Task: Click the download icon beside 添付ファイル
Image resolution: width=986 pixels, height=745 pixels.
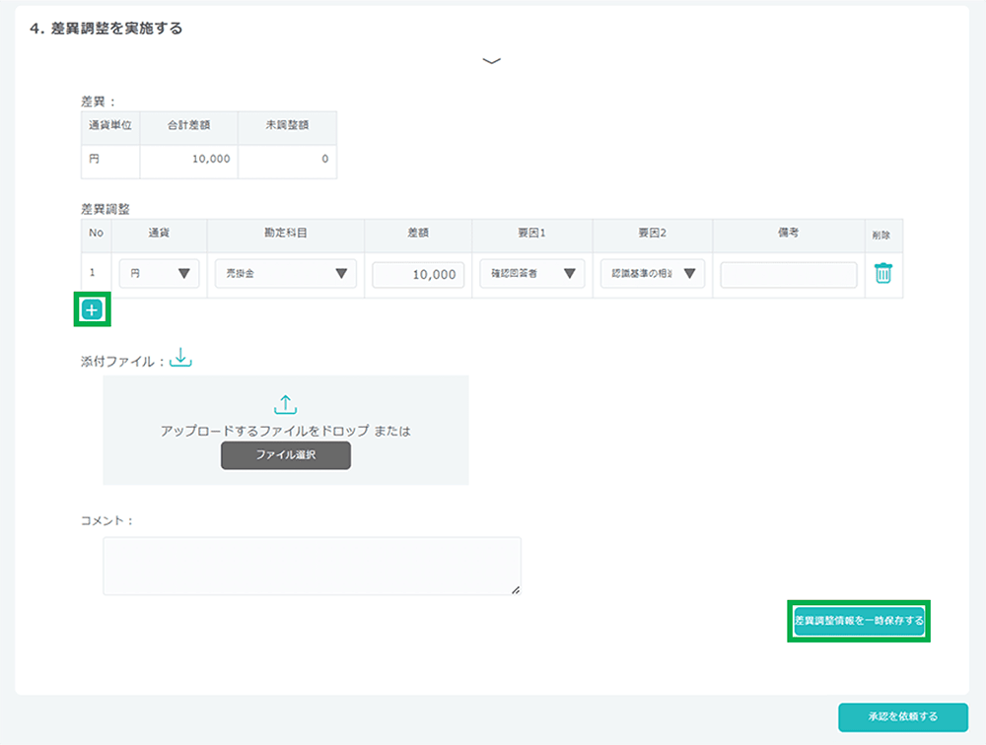Action: click(180, 360)
